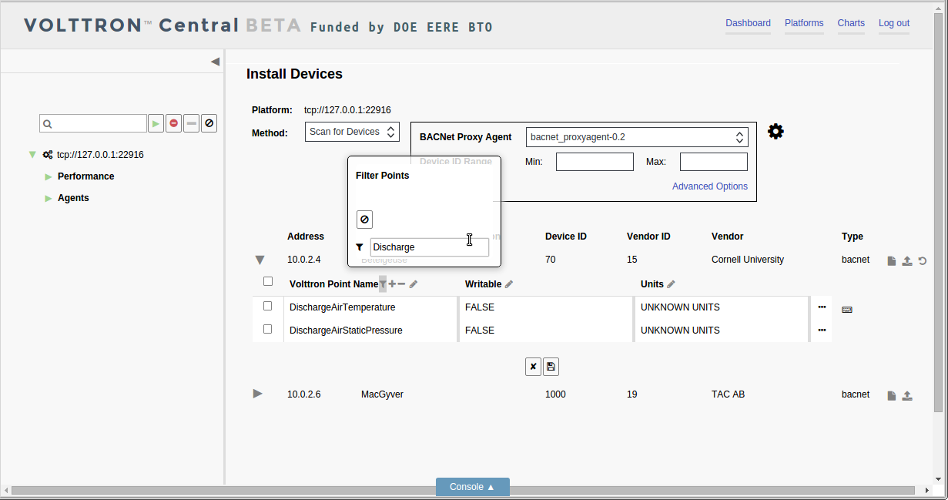Click the upload icon for device 10.0.2.4

[x=907, y=261]
